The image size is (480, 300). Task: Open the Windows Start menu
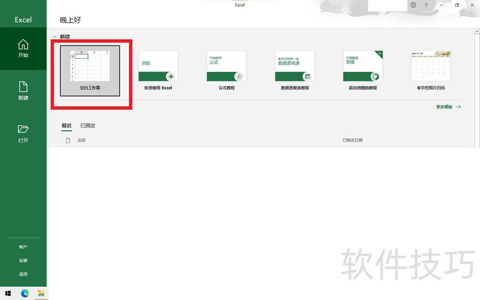point(8,293)
